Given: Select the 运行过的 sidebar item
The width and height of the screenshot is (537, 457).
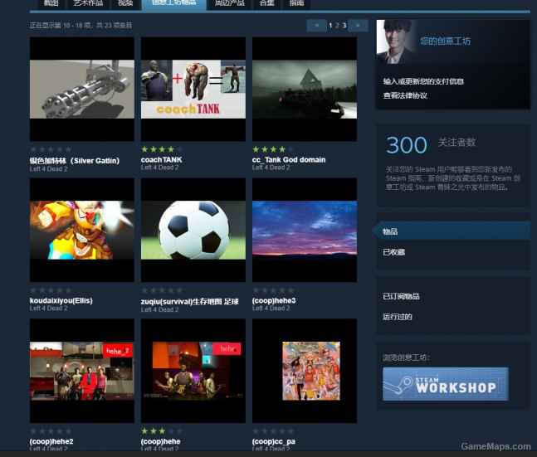Looking at the screenshot, I should click(398, 317).
